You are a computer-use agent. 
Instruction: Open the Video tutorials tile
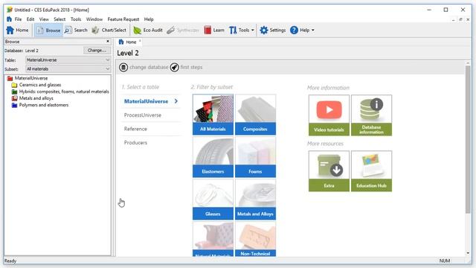329,115
